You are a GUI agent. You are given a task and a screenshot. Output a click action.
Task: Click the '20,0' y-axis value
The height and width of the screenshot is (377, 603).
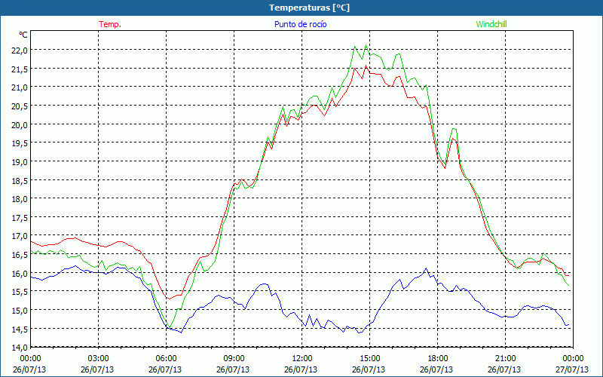point(20,124)
